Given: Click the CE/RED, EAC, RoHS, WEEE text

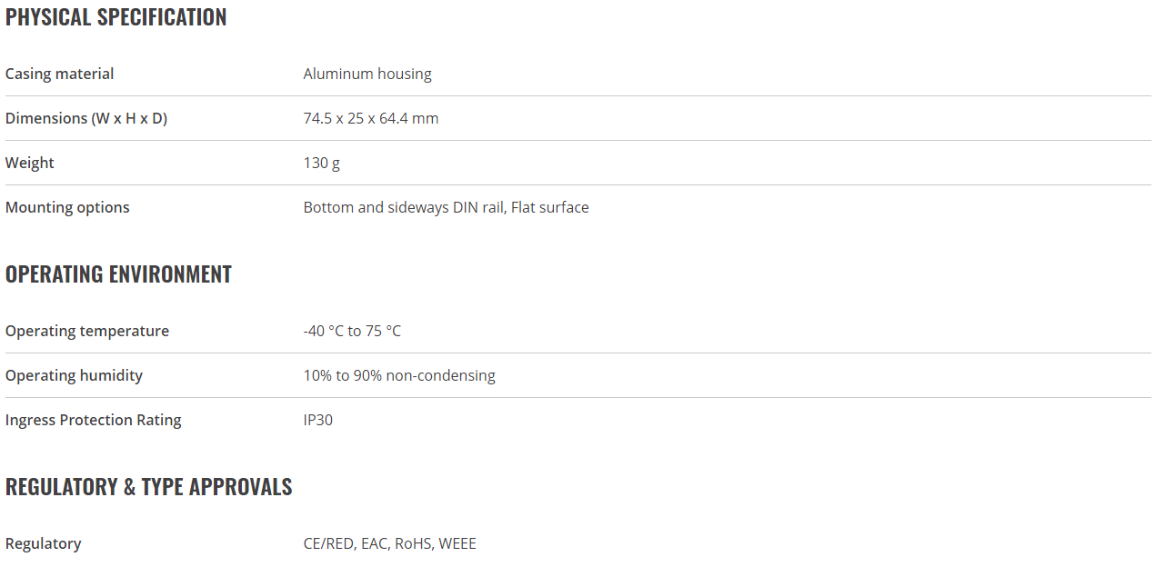Looking at the screenshot, I should [390, 543].
